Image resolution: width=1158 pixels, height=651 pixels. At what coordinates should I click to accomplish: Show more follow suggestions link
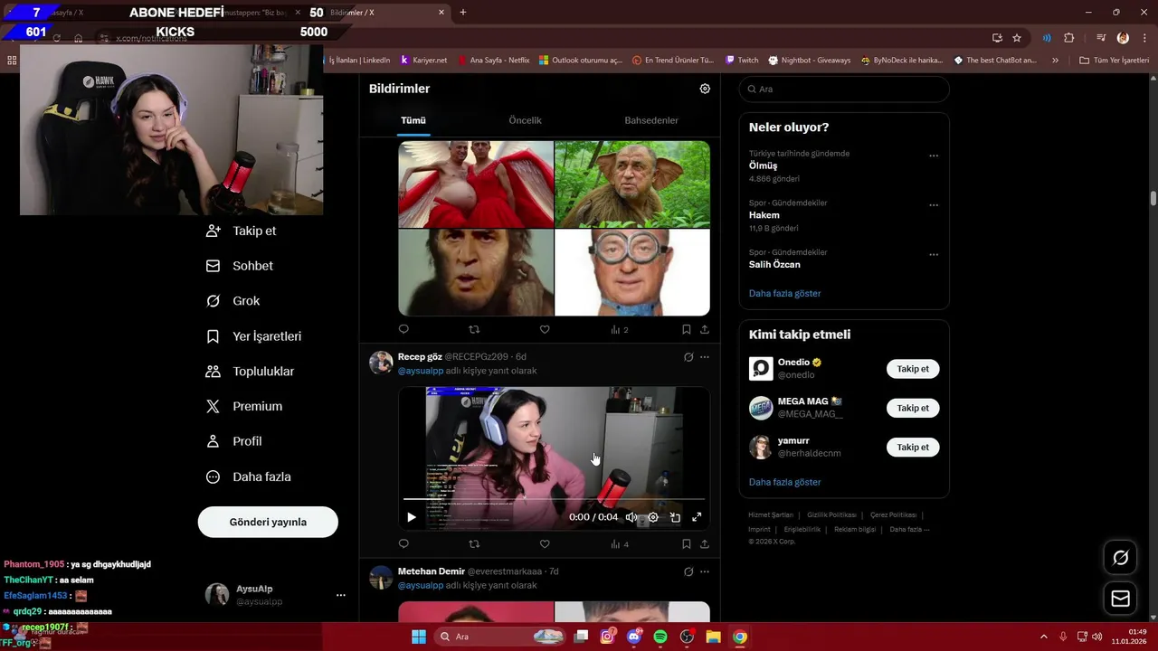[x=785, y=483]
